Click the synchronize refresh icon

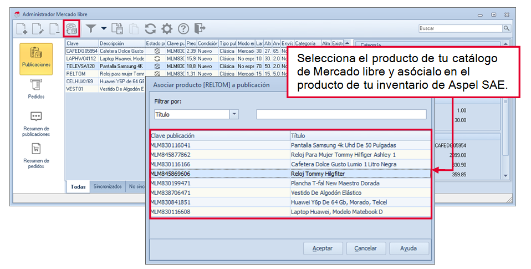click(x=150, y=28)
